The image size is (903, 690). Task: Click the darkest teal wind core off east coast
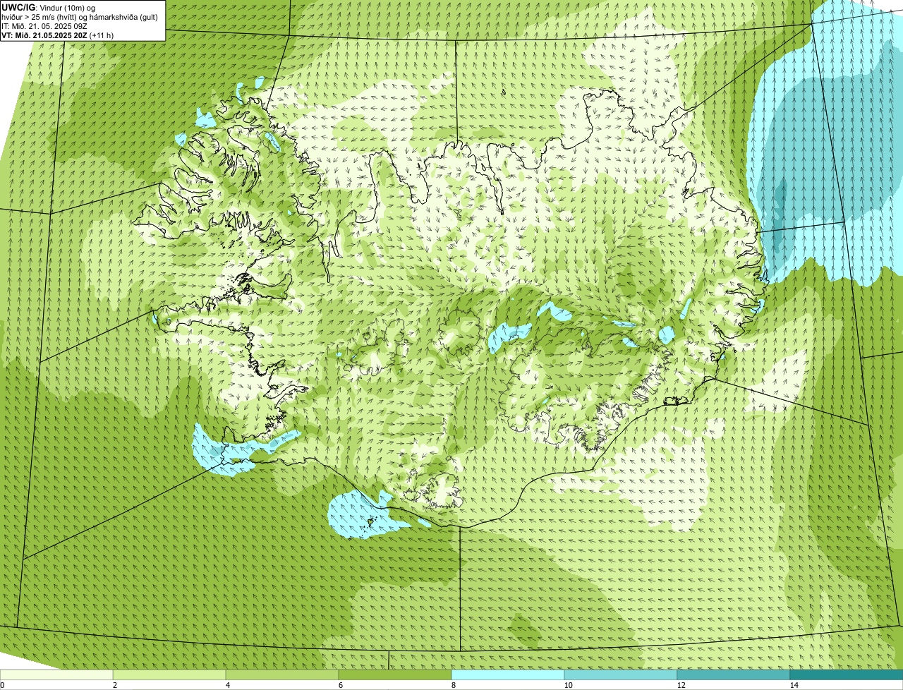778,215
